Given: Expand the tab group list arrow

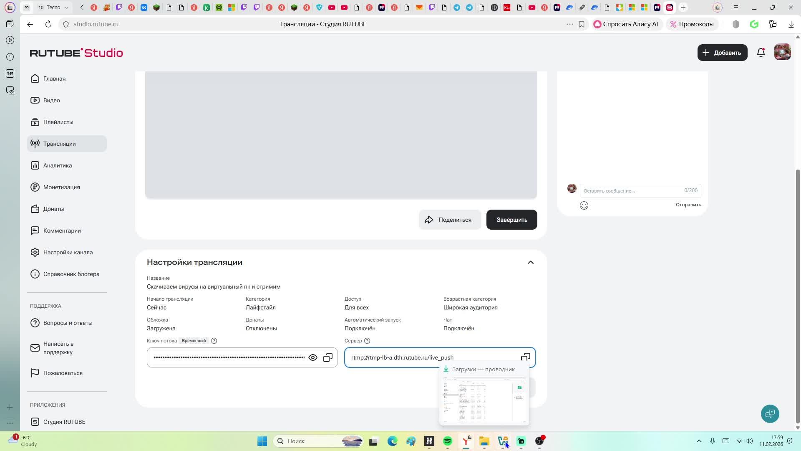Looking at the screenshot, I should click(67, 8).
